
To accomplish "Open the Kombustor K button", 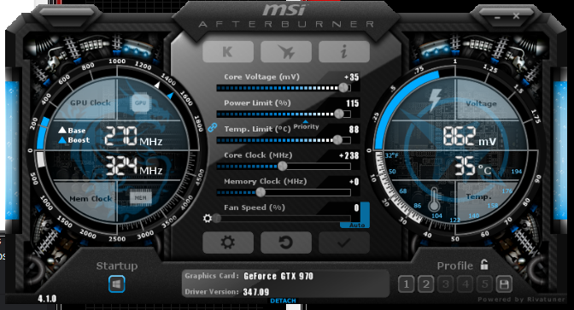I will 228,51.
